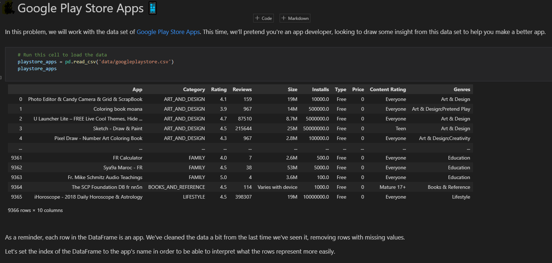The height and width of the screenshot is (263, 552).
Task: Open the Google Play Store Apps link
Action: [168, 32]
